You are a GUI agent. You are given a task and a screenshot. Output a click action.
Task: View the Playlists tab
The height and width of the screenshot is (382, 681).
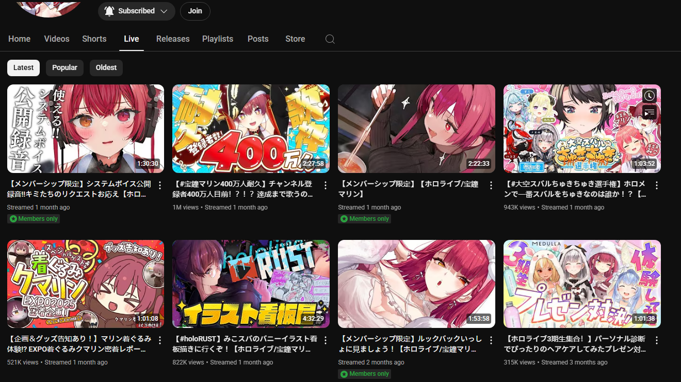pyautogui.click(x=218, y=39)
